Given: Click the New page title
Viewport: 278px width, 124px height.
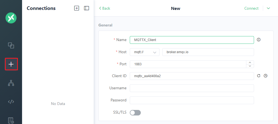Looking at the screenshot, I should 176,8.
